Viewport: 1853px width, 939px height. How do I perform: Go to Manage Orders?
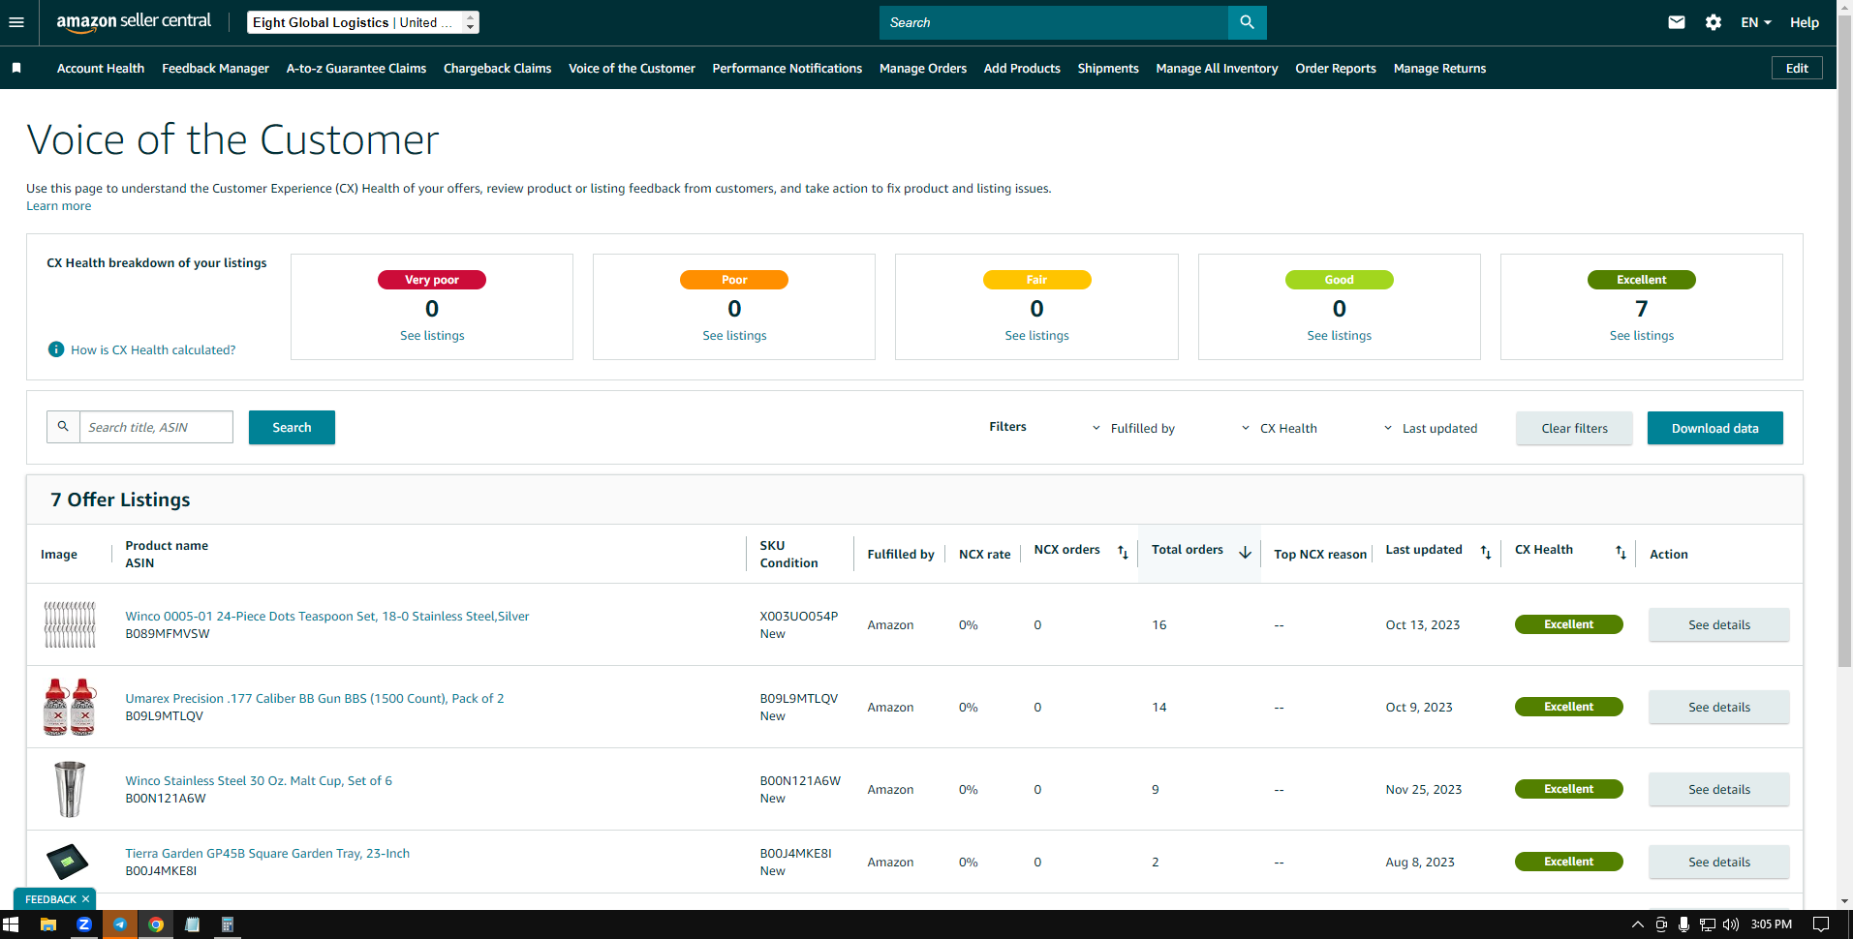click(923, 68)
